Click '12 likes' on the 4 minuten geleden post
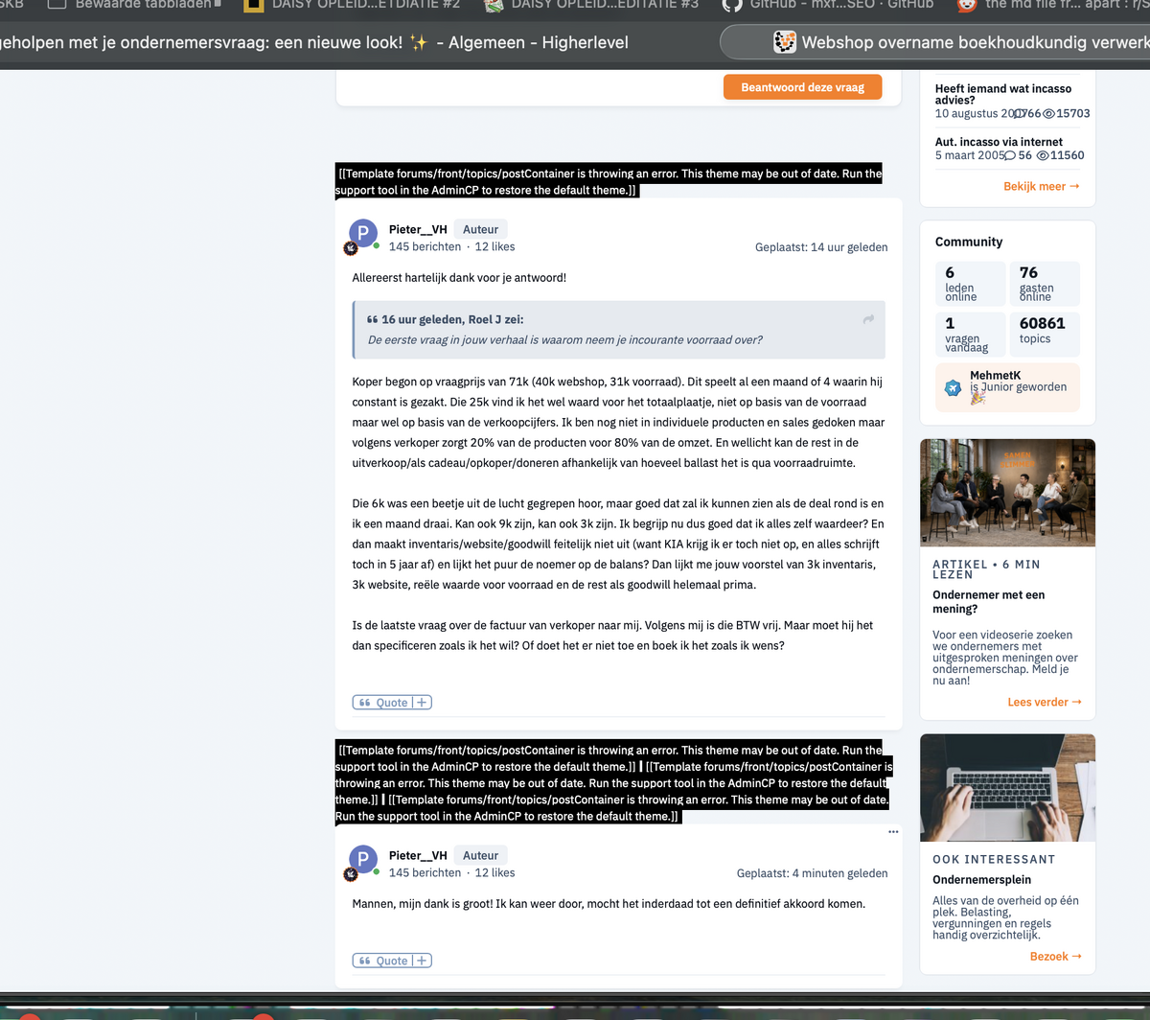Screen dimensions: 1150x1020 click(494, 872)
